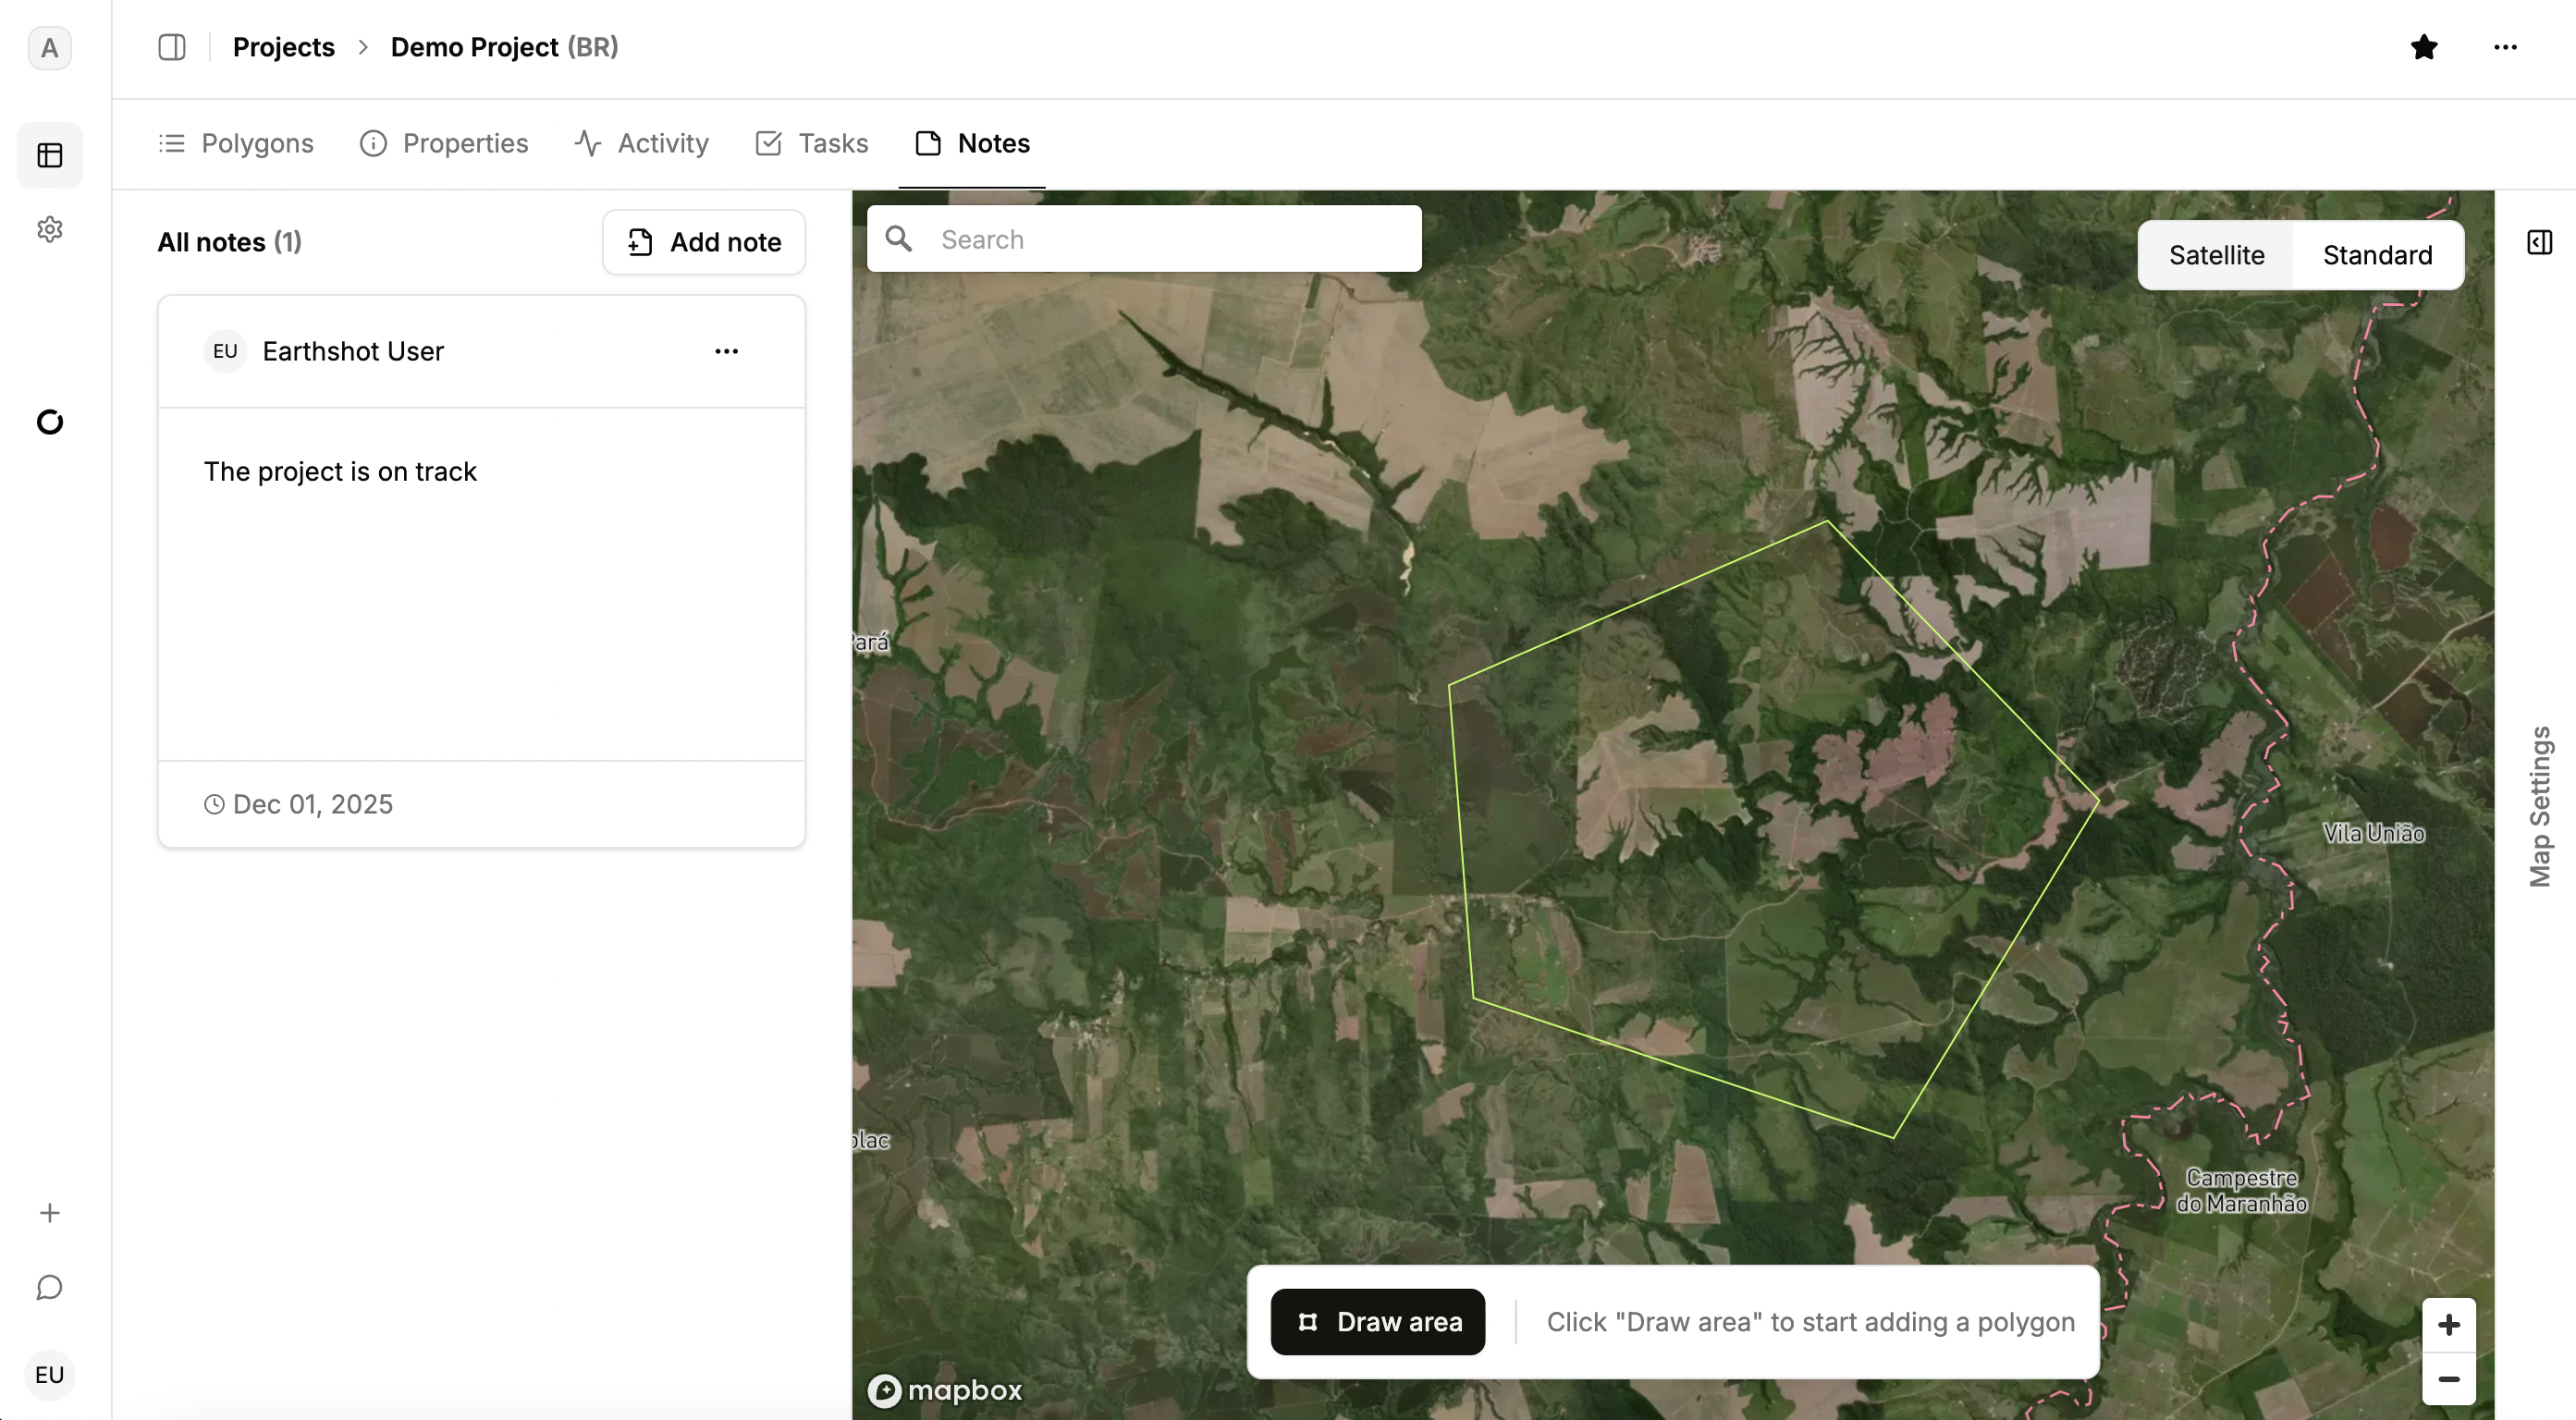Click the EU user avatar at bottom
Viewport: 2576px width, 1420px height.
click(50, 1374)
